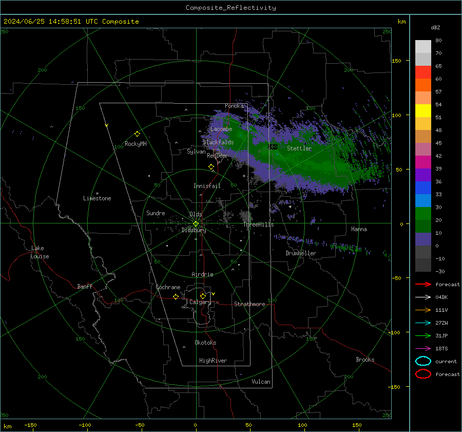Select the bright yellow dBZ swatch

[423, 110]
